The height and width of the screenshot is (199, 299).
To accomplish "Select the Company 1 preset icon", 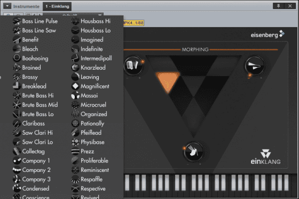I will (17, 161).
